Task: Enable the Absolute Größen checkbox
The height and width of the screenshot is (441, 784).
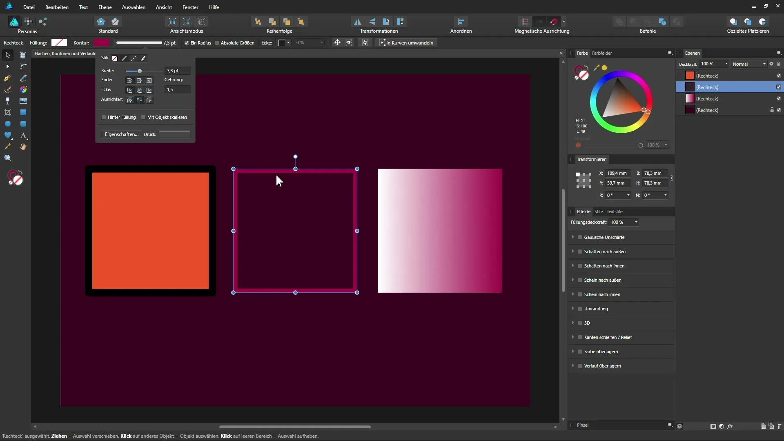Action: (x=217, y=43)
